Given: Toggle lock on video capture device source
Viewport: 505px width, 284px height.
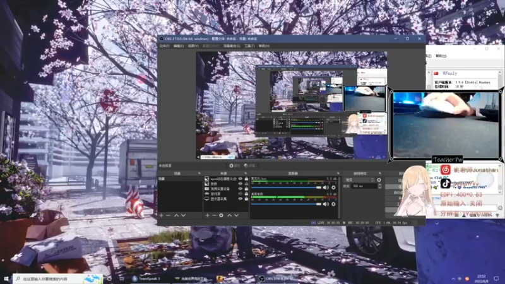Looking at the screenshot, I should (x=246, y=189).
